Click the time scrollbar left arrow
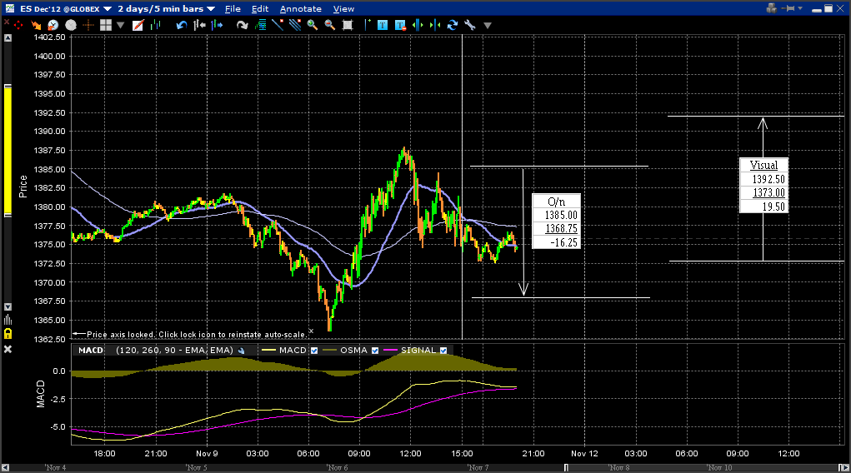The width and height of the screenshot is (851, 473). coord(6,467)
